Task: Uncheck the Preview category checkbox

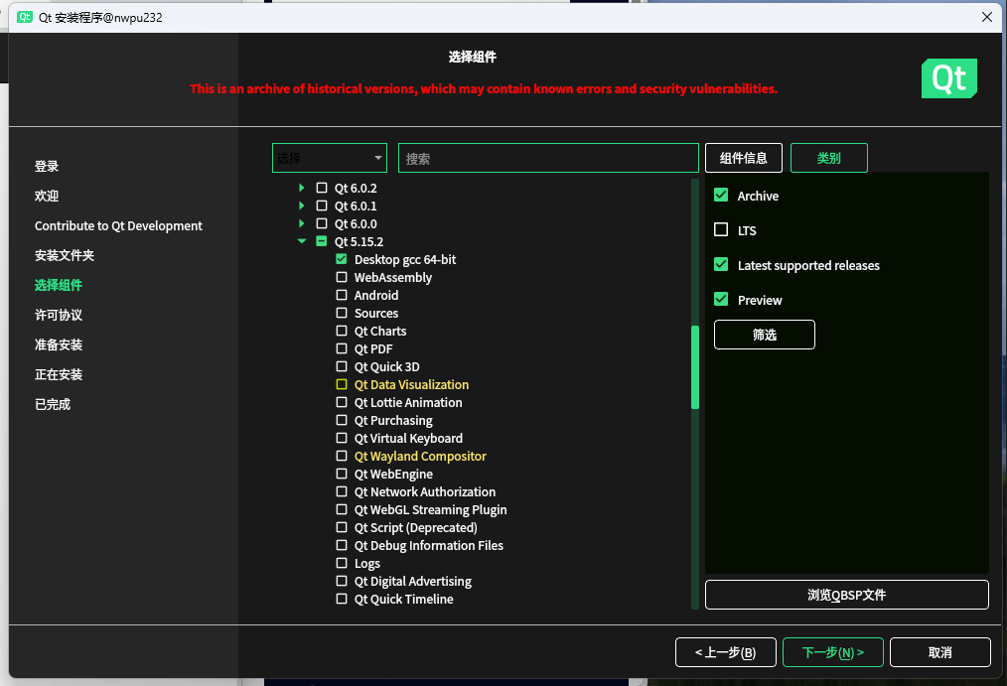Action: click(x=720, y=300)
